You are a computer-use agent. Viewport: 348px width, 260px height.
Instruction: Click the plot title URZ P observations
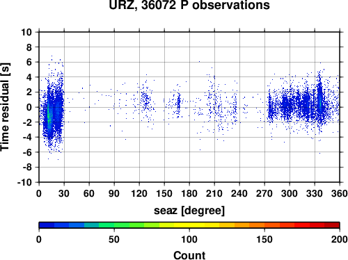click(189, 5)
